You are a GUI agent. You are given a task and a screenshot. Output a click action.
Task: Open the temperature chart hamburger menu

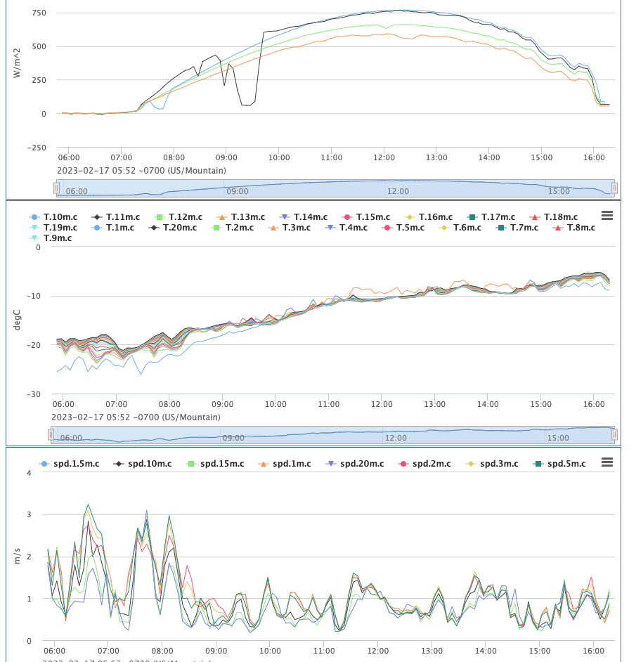(607, 216)
